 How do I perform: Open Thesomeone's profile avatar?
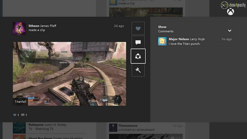click(x=113, y=128)
